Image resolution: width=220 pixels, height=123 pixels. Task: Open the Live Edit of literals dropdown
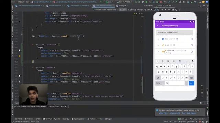106,10
